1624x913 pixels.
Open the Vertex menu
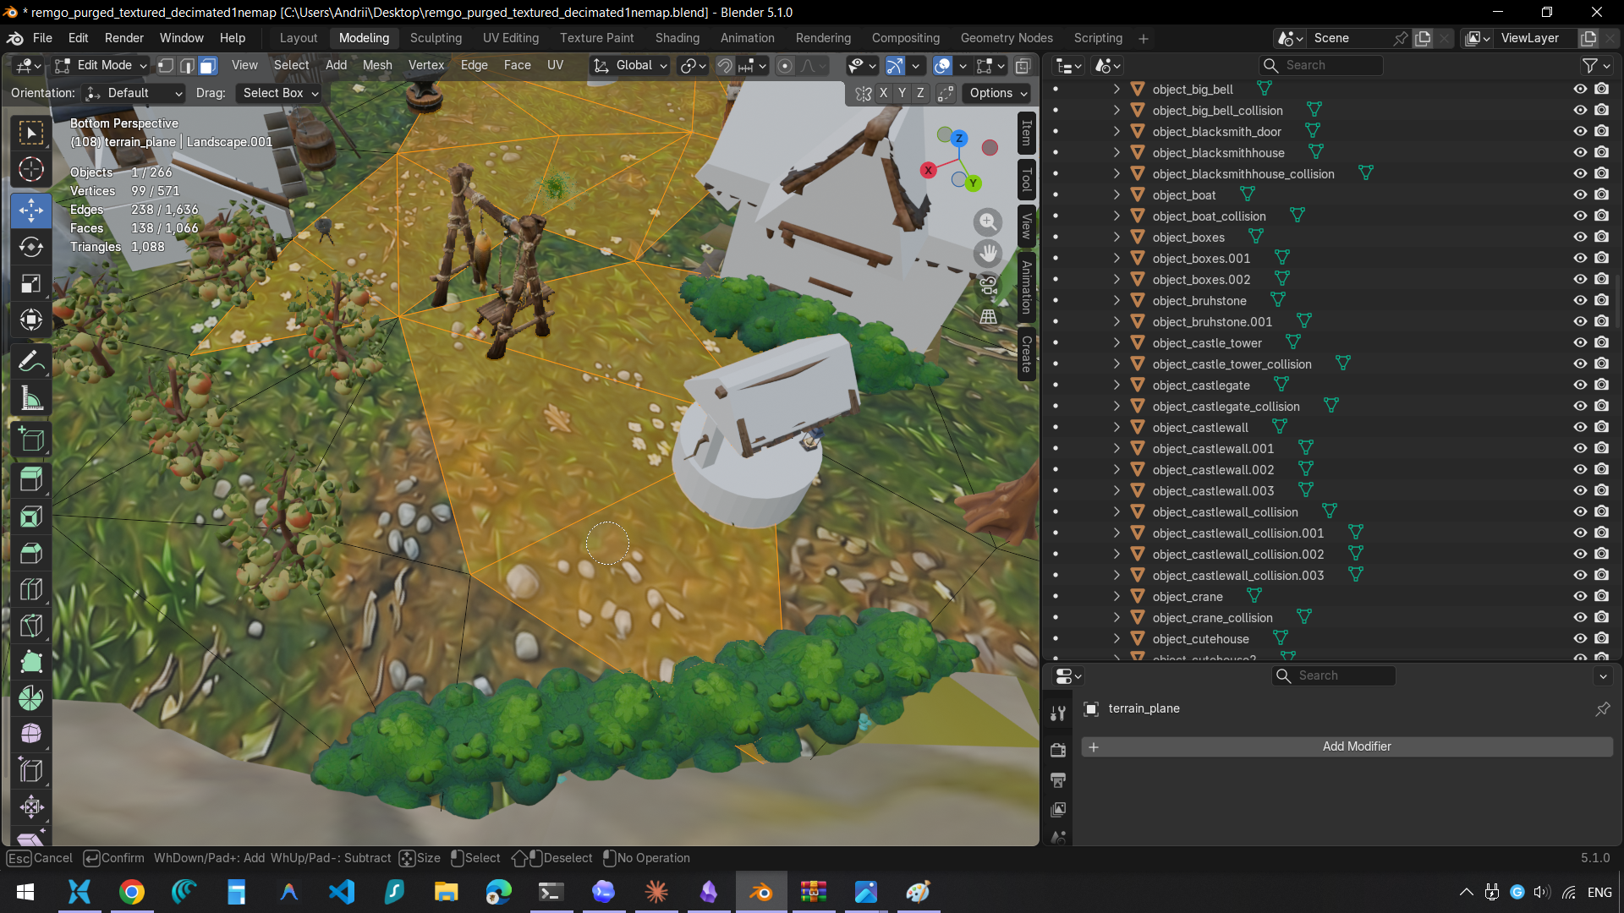point(425,65)
